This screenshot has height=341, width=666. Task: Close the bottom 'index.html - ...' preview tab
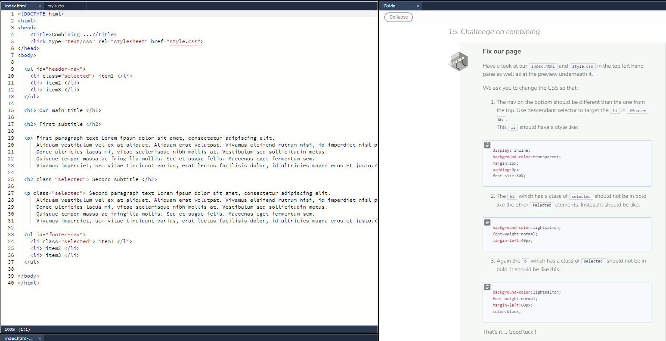tap(39, 338)
